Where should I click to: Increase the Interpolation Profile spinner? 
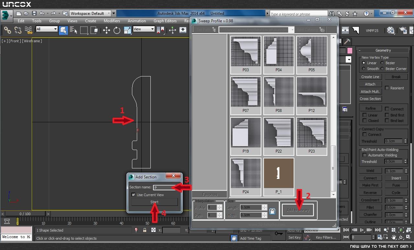pos(219,206)
